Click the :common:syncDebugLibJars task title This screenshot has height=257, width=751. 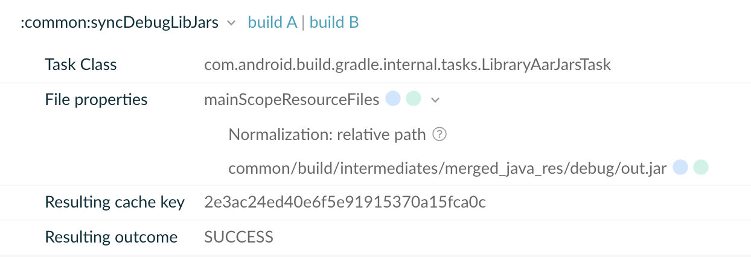pos(119,23)
